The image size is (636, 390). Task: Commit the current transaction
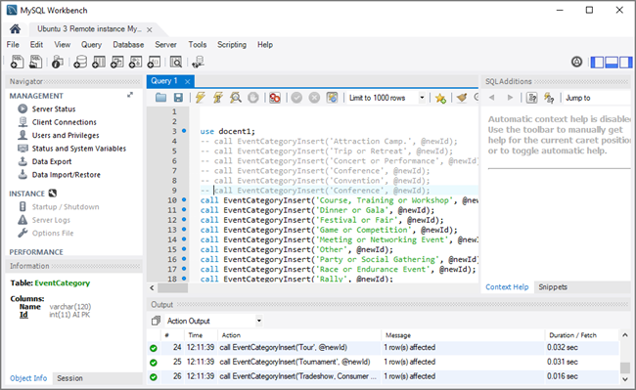coord(296,98)
